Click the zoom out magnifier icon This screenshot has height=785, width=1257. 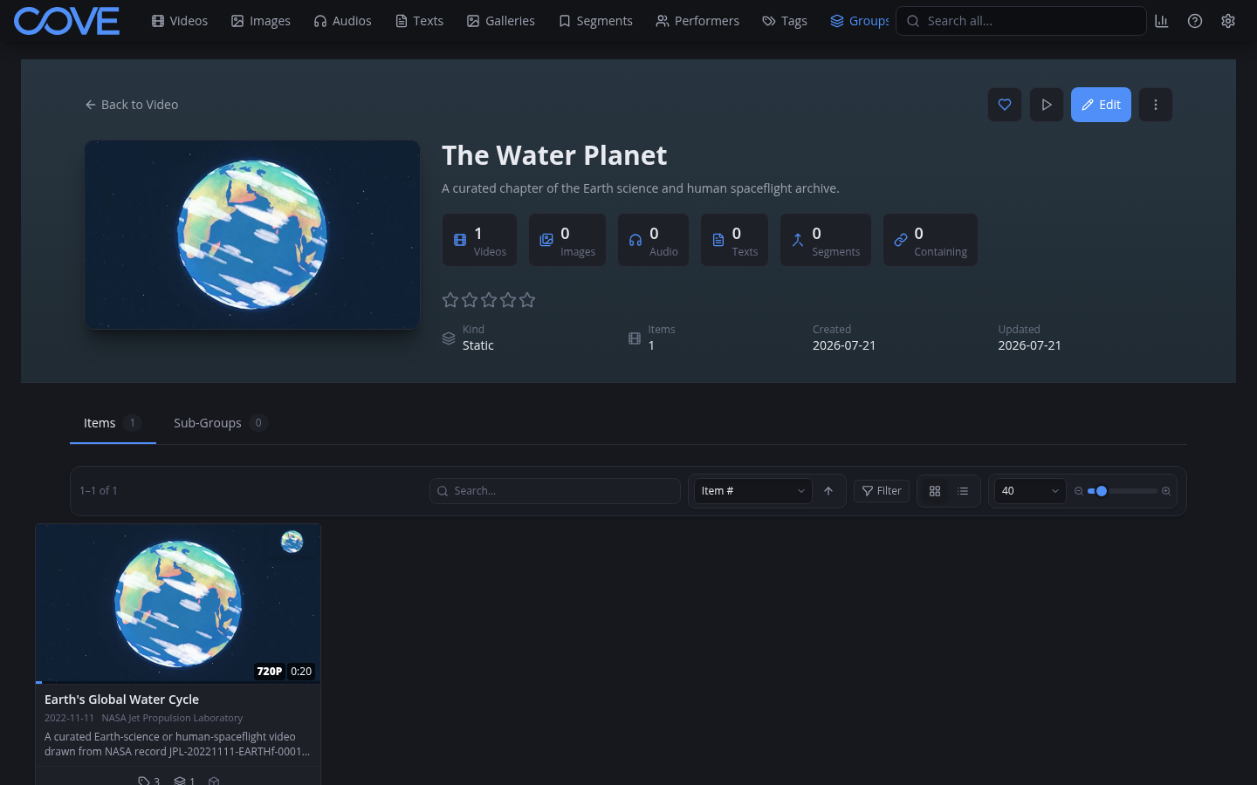click(1079, 491)
